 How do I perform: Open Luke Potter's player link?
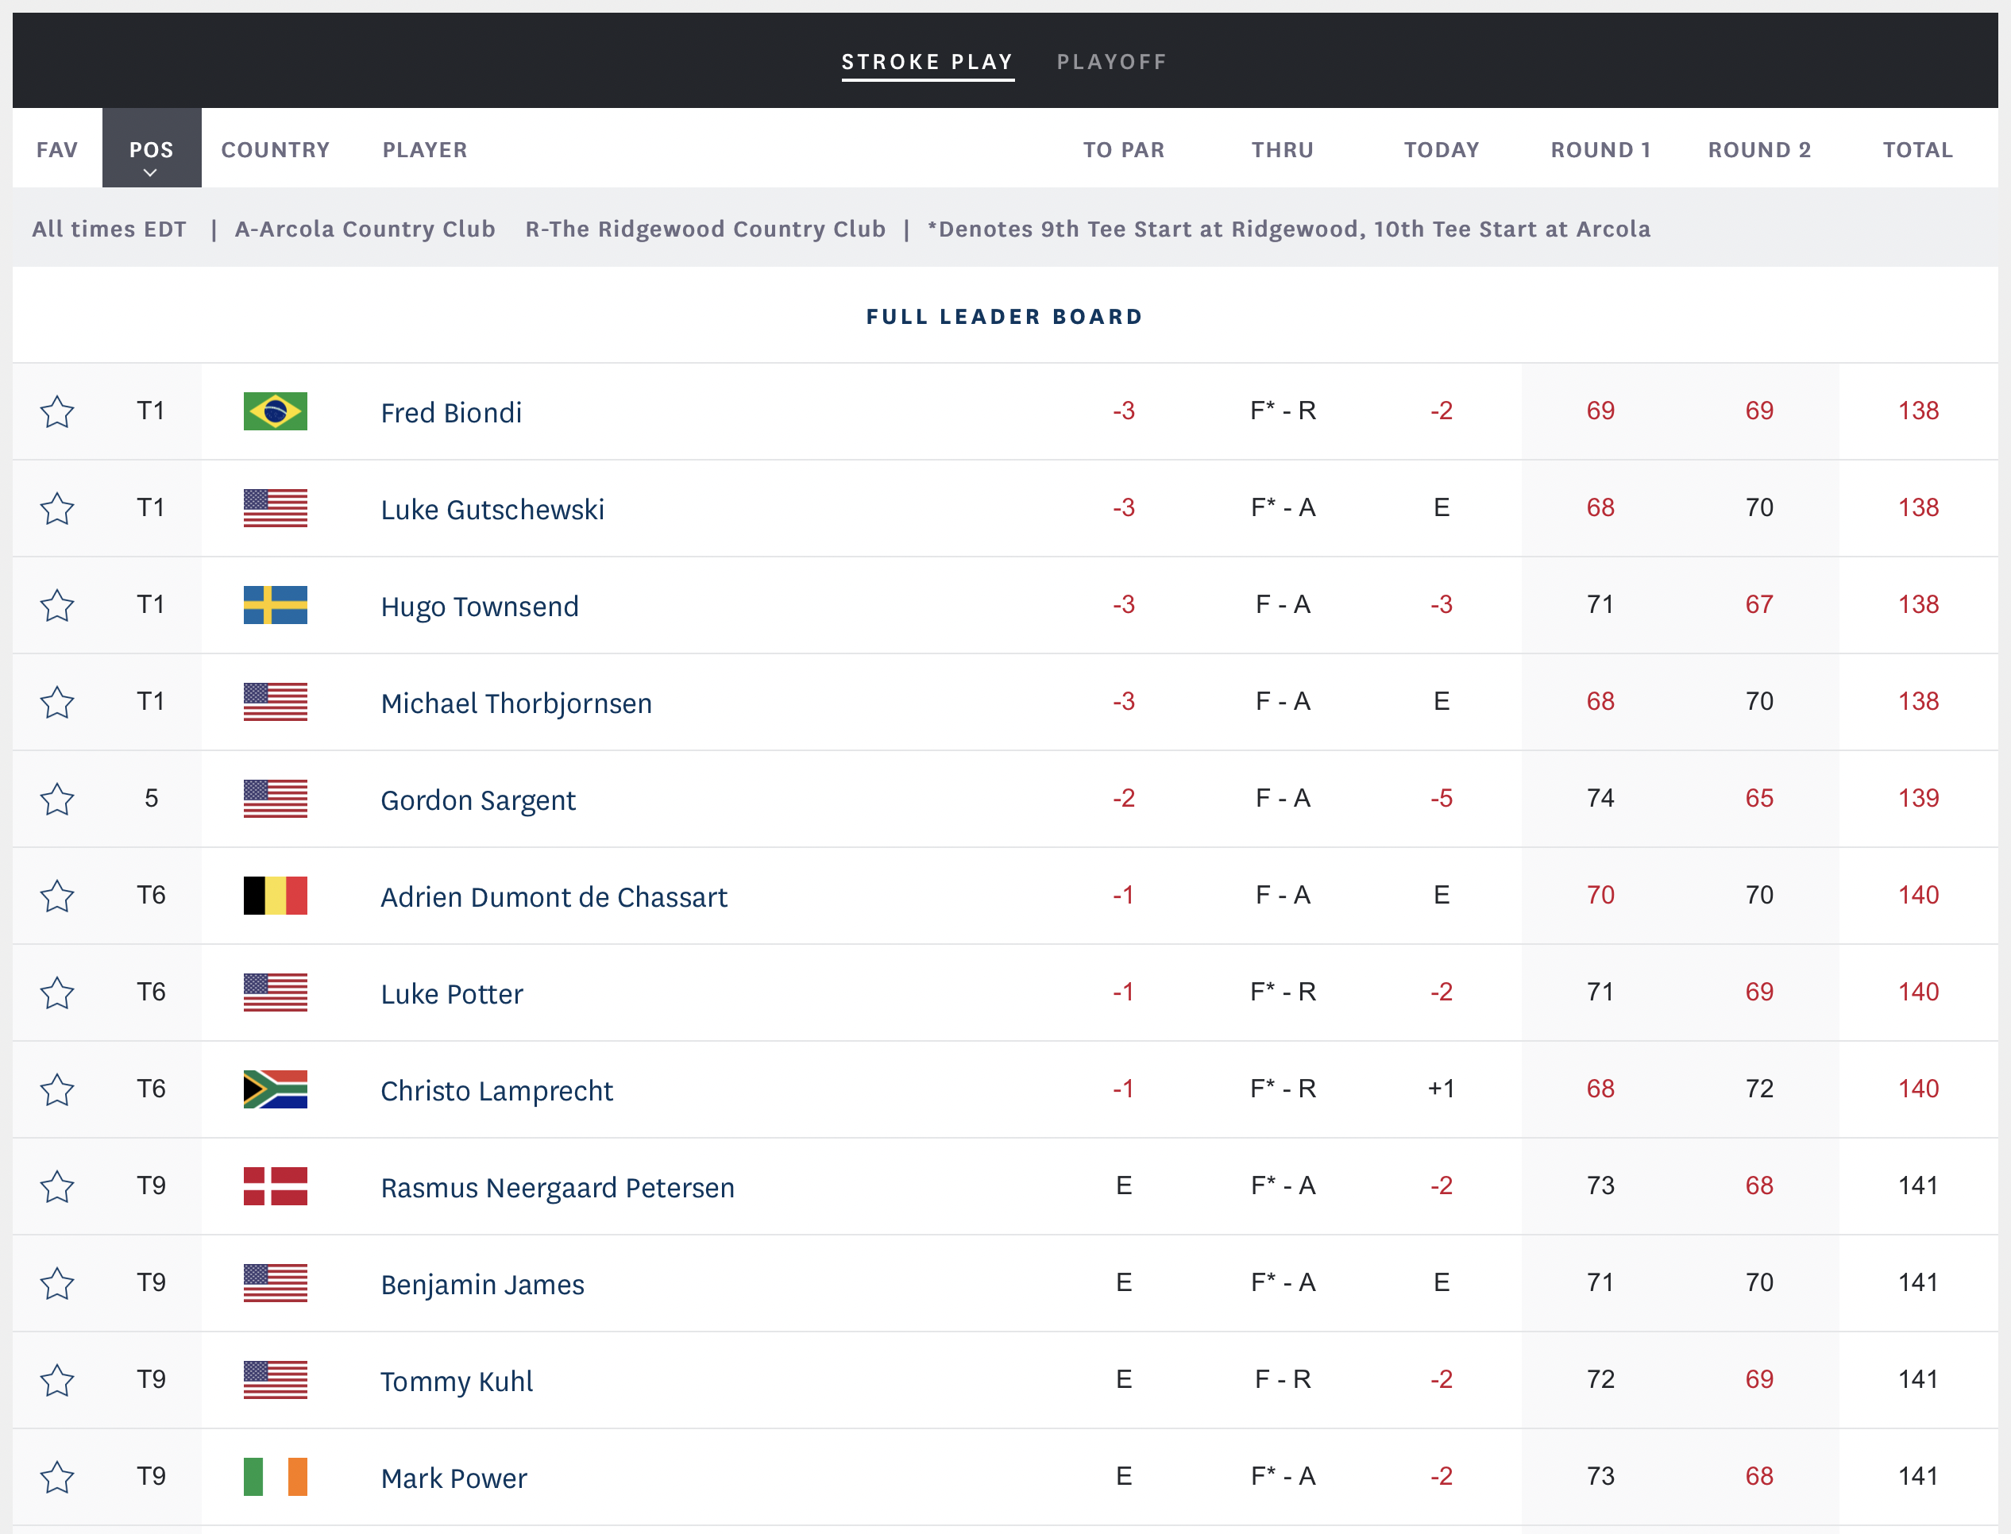[x=451, y=993]
